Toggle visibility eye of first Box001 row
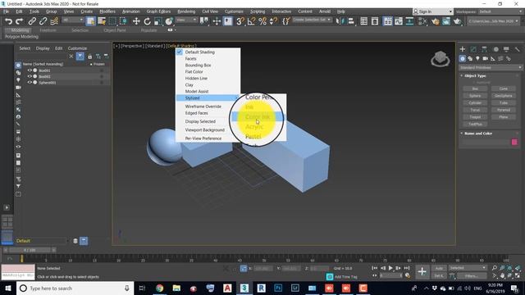The image size is (525, 295). point(30,70)
